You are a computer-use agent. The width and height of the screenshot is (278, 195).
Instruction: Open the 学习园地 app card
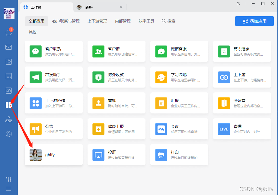tap(179, 77)
